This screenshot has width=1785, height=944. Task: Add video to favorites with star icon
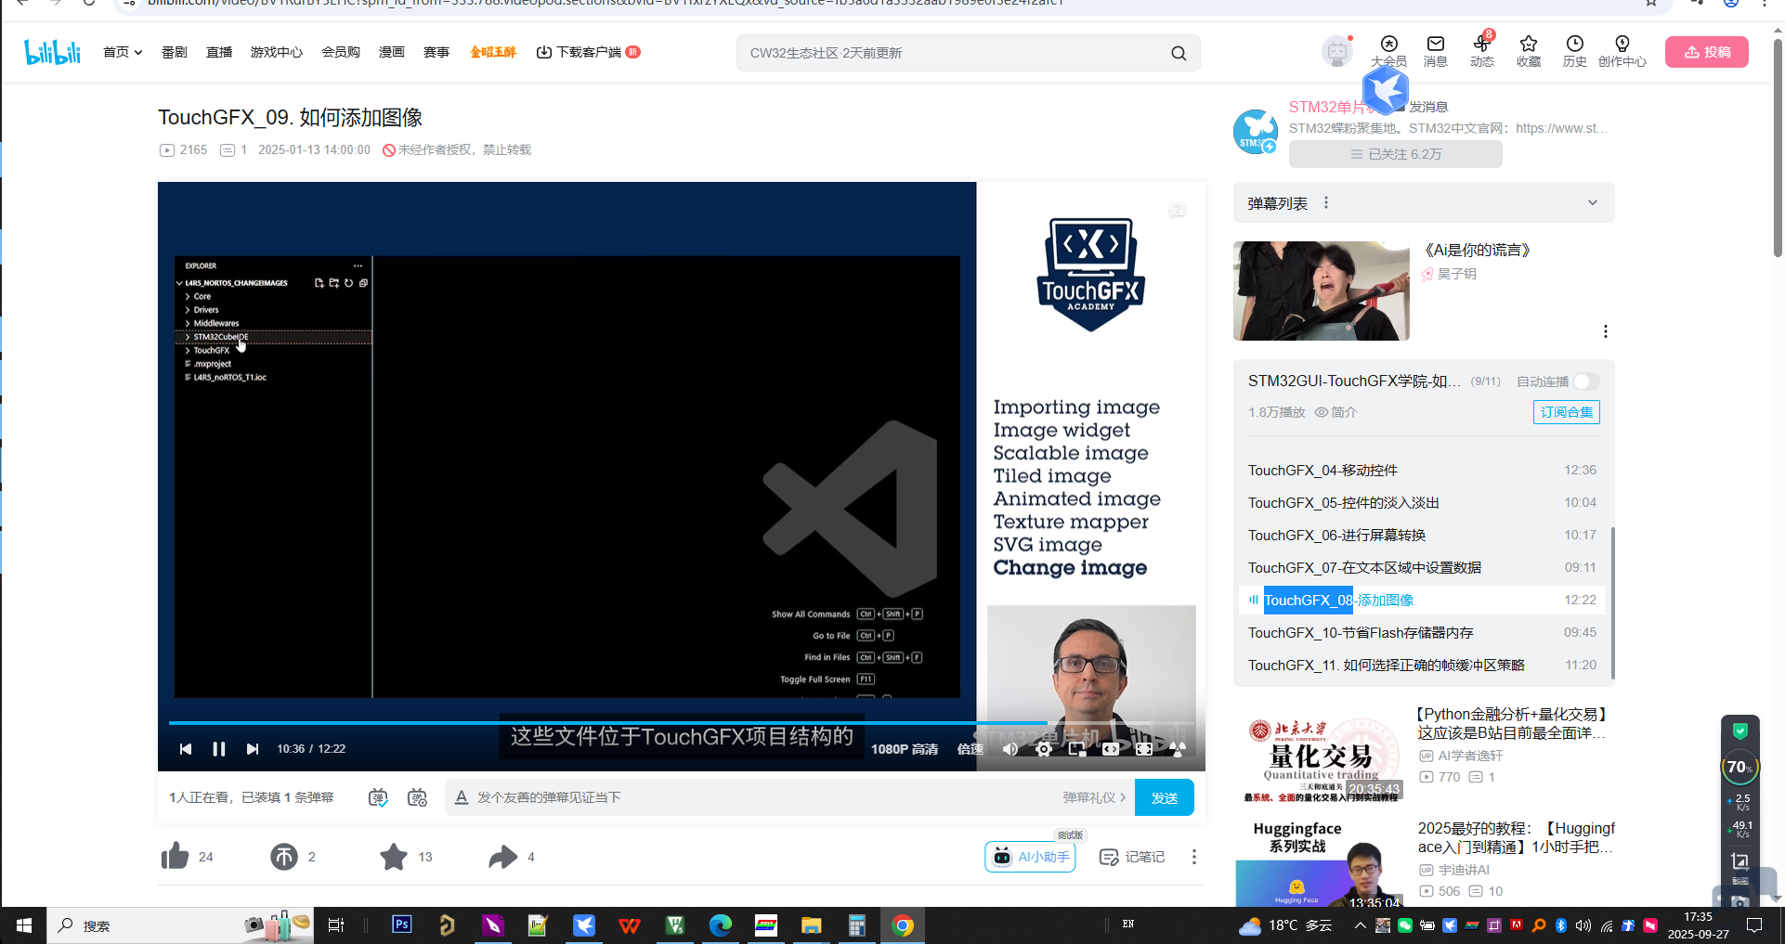pyautogui.click(x=394, y=857)
